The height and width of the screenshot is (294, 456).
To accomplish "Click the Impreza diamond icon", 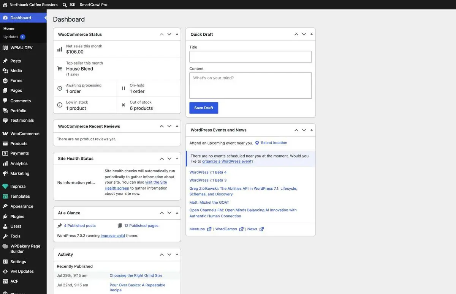I will 5,186.
